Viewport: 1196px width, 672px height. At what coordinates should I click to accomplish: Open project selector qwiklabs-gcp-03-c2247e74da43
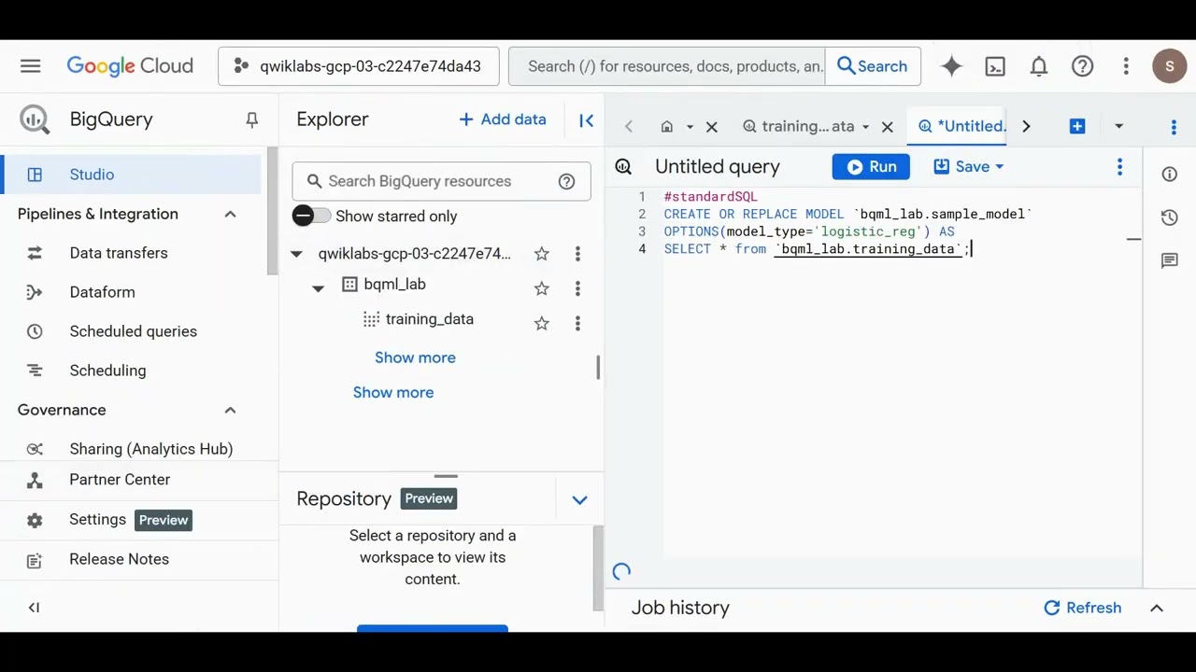(x=359, y=66)
